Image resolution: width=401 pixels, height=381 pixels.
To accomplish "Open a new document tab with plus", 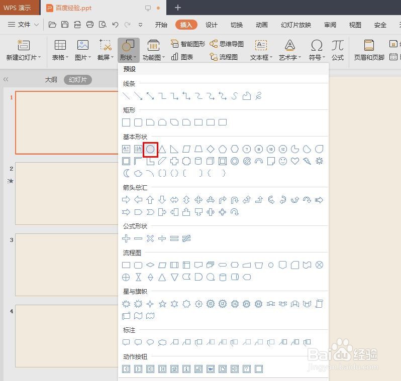I will pos(178,8).
